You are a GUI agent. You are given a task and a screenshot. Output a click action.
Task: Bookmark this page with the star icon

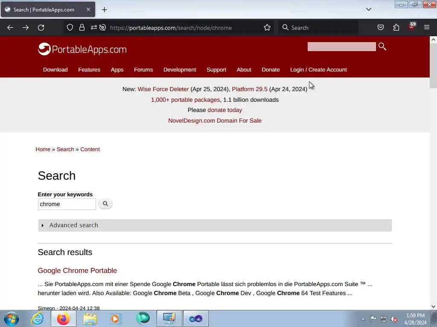[267, 28]
